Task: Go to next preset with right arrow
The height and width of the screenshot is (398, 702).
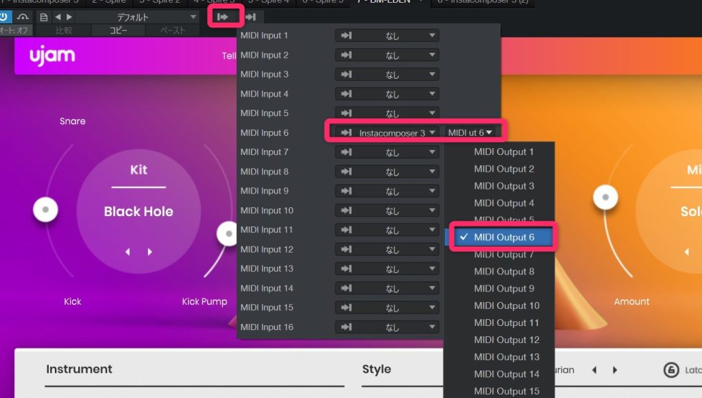Action: coord(69,16)
